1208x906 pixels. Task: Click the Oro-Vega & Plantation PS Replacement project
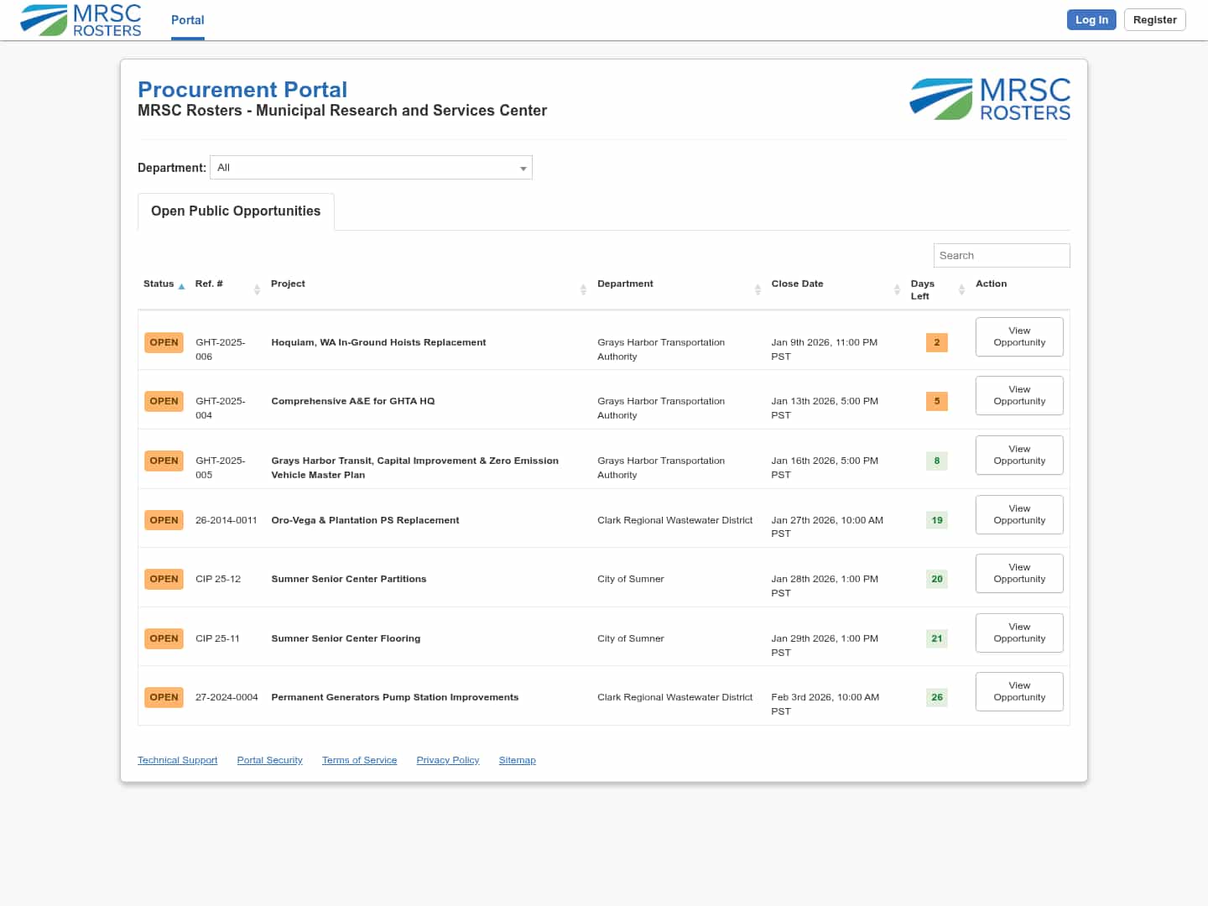click(365, 520)
